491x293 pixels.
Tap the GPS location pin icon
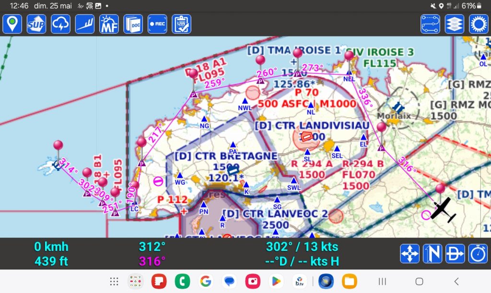point(12,24)
